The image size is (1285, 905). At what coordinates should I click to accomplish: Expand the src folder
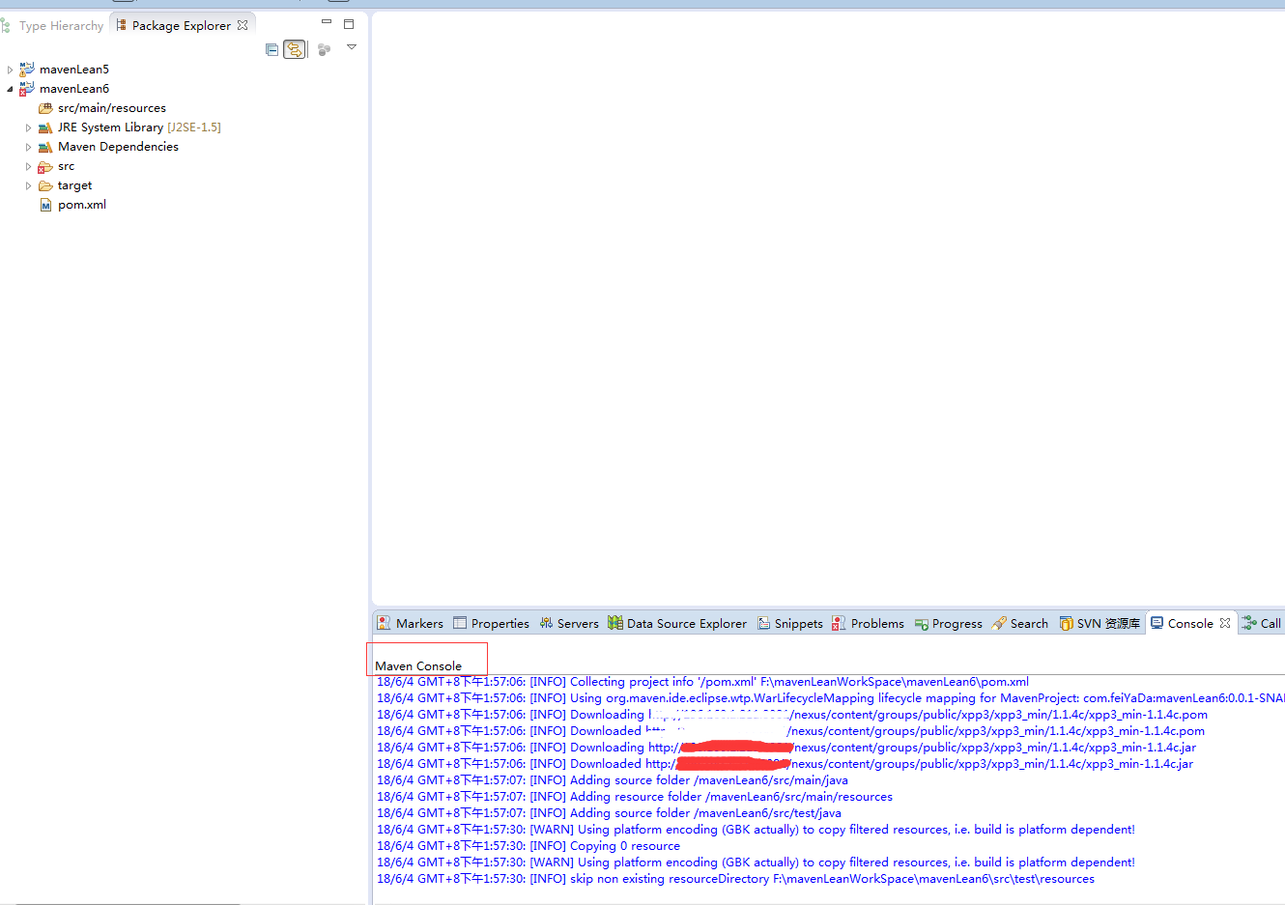pyautogui.click(x=28, y=166)
